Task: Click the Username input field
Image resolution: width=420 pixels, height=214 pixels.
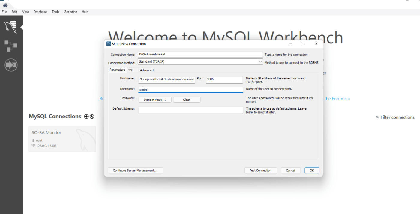Action: click(x=190, y=90)
